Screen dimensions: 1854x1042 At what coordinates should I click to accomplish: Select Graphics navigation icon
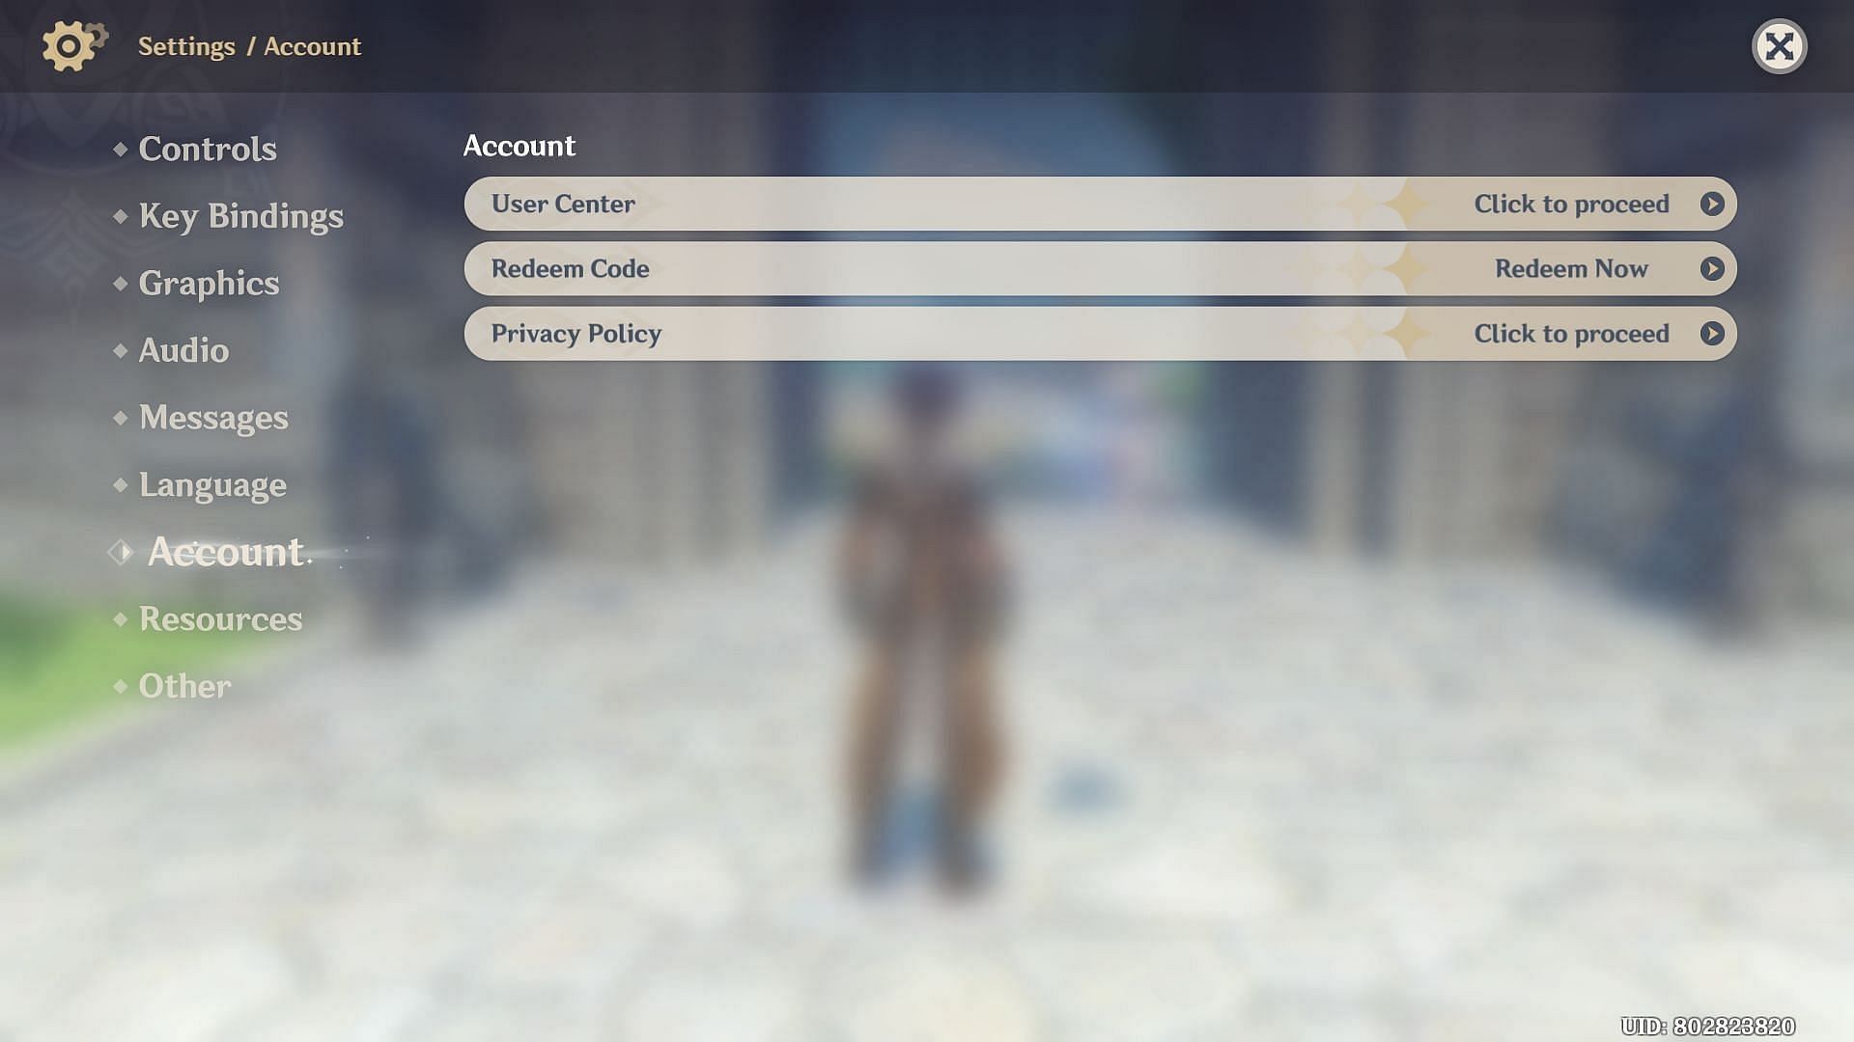point(119,283)
